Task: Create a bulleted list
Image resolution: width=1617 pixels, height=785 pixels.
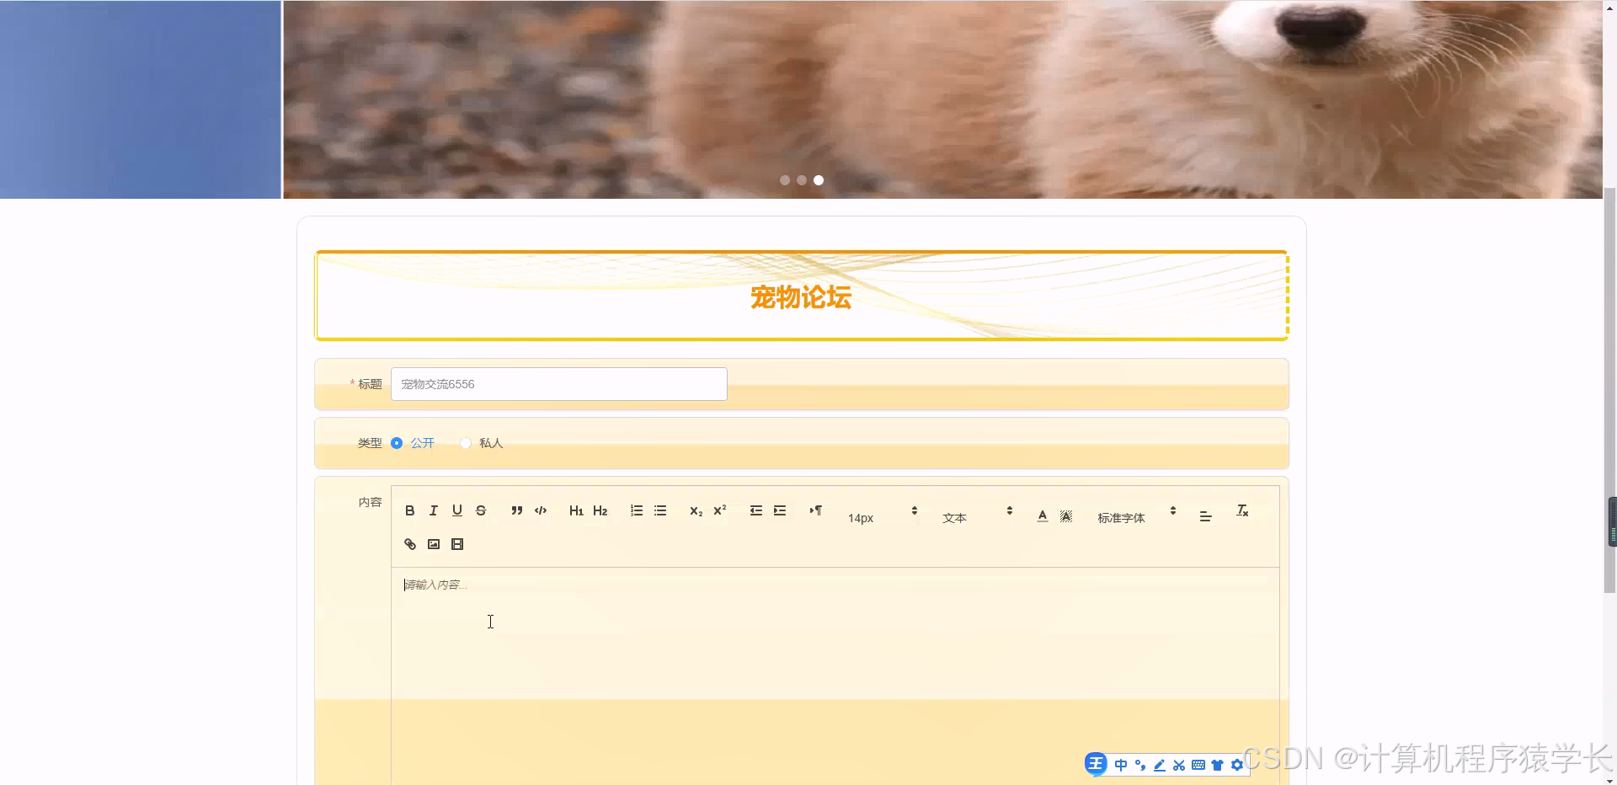Action: click(659, 510)
